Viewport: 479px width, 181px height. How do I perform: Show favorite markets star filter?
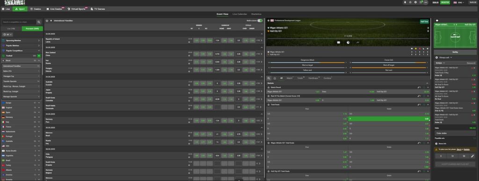click(x=275, y=78)
